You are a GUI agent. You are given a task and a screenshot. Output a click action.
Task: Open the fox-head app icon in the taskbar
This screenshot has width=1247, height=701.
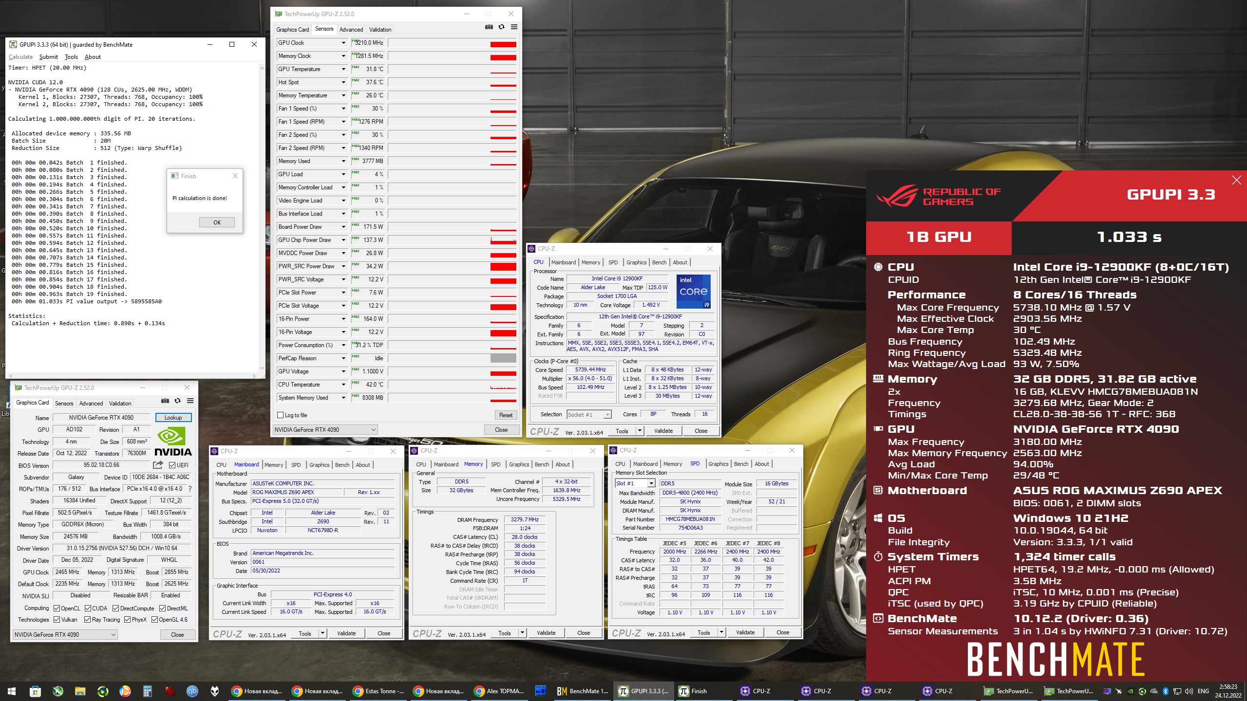(215, 691)
